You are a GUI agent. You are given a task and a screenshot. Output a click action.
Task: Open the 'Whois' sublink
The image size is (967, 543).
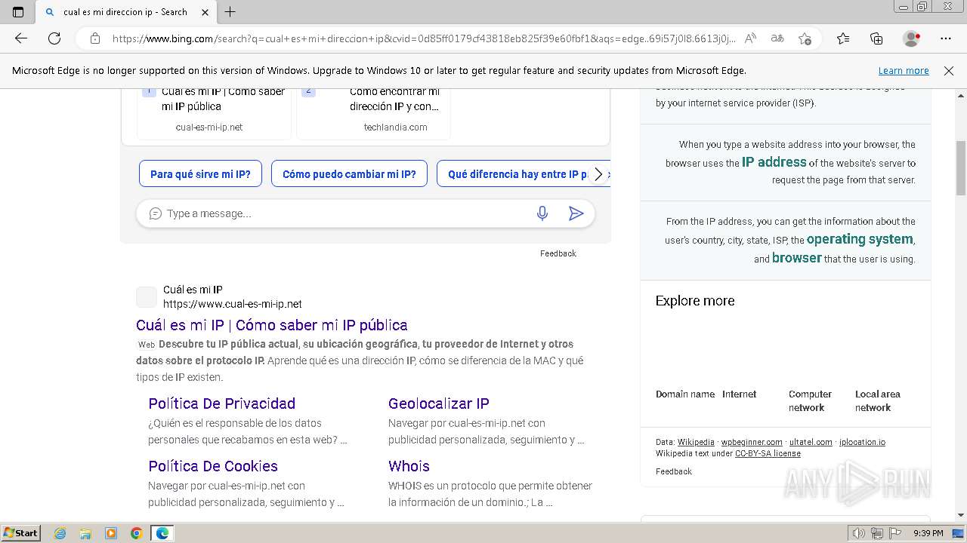[409, 466]
